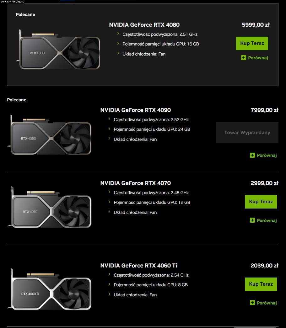Image resolution: width=286 pixels, height=328 pixels.
Task: Hit Kup Teraz for the RTX 4060 Ti
Action: 261,284
